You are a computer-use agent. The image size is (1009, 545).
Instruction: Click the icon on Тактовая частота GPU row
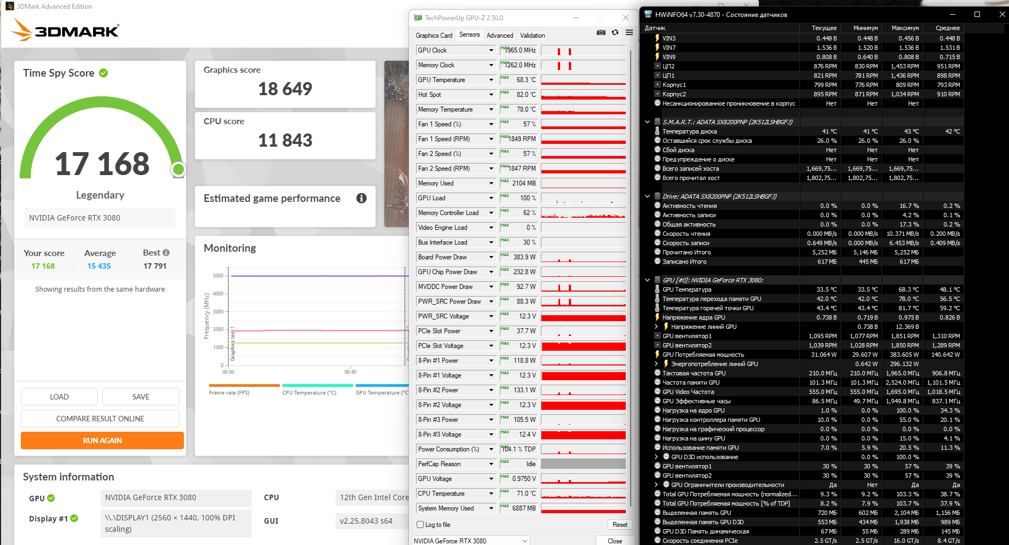[658, 373]
